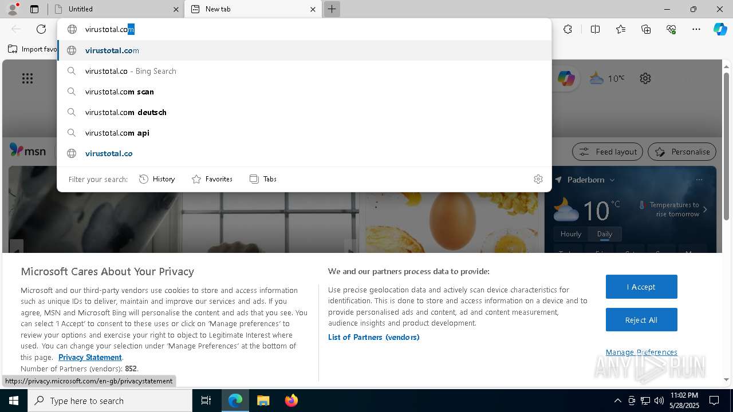Open the Collections icon
733x412 pixels.
tap(646, 29)
